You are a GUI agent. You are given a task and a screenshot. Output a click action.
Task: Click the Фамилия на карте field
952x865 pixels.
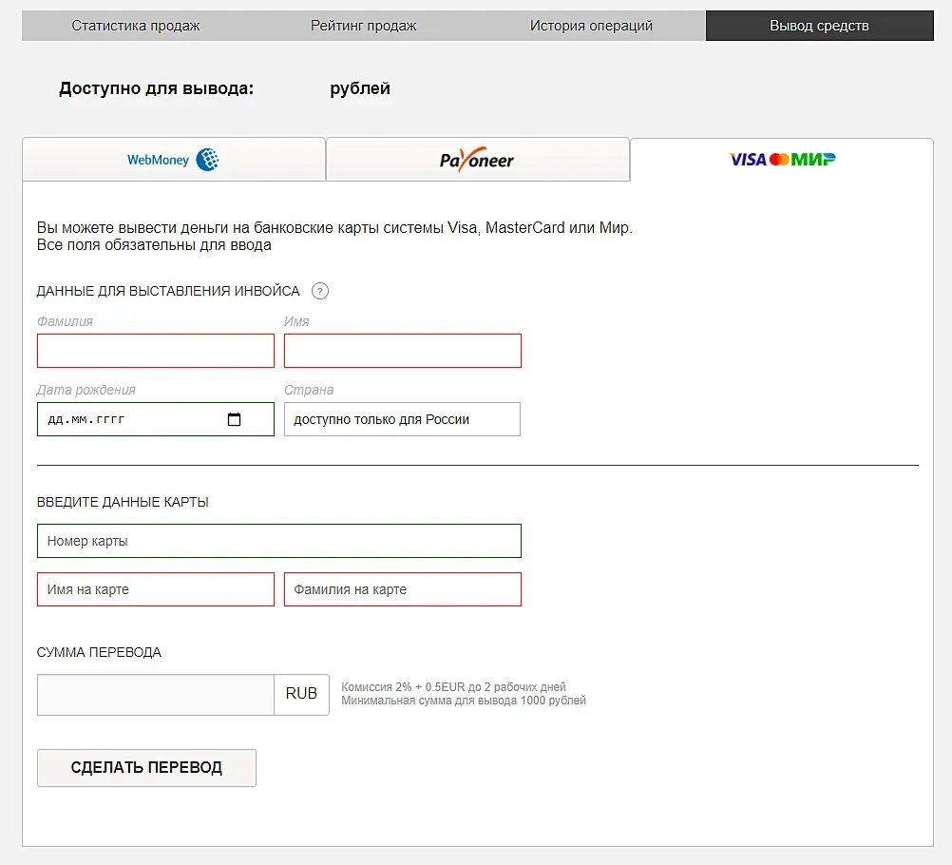point(403,589)
